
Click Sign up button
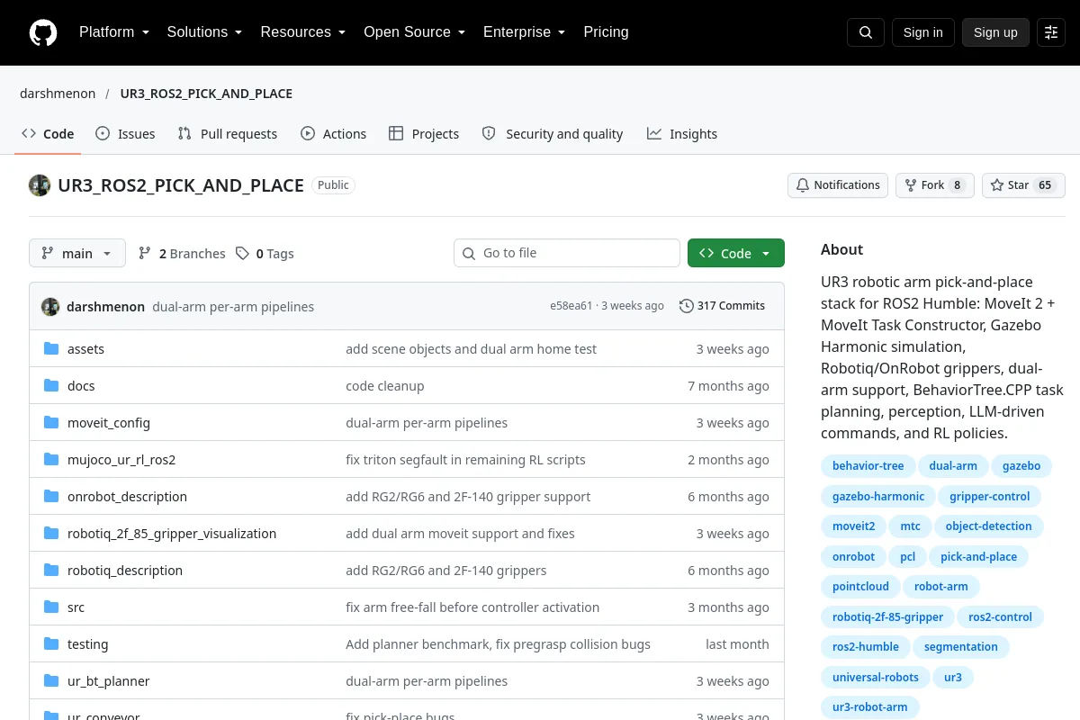pos(995,32)
